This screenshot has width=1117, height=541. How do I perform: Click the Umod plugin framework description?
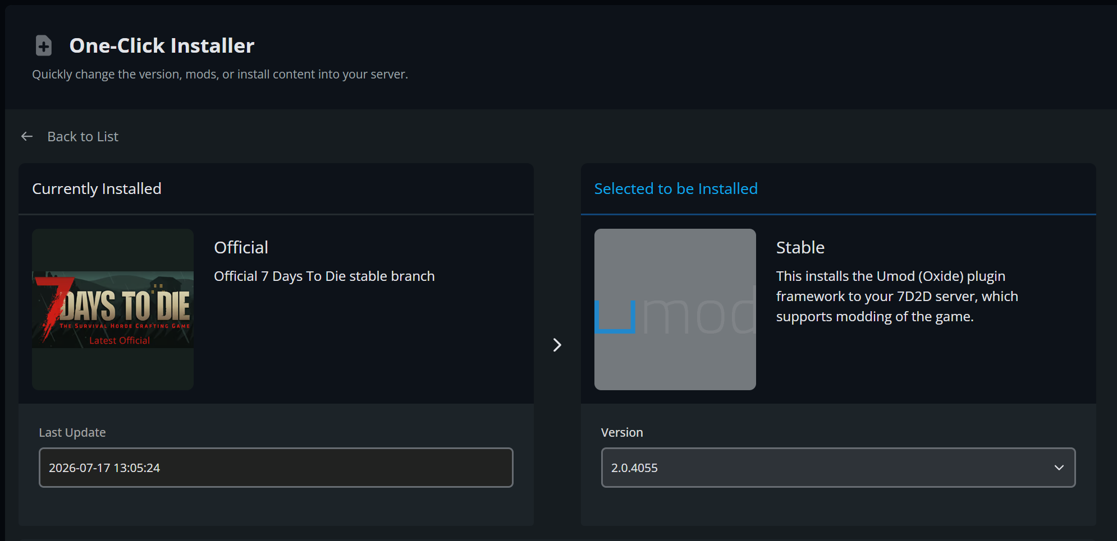897,296
